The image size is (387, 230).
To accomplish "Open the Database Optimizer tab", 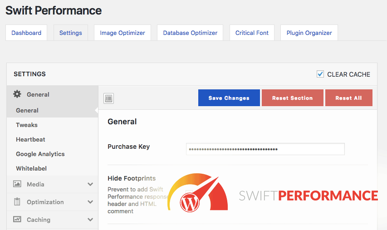I will (190, 33).
